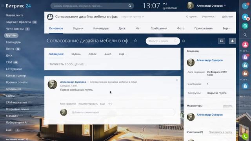Click the search magnifier in top search bar
The height and width of the screenshot is (141, 251).
[130, 6]
